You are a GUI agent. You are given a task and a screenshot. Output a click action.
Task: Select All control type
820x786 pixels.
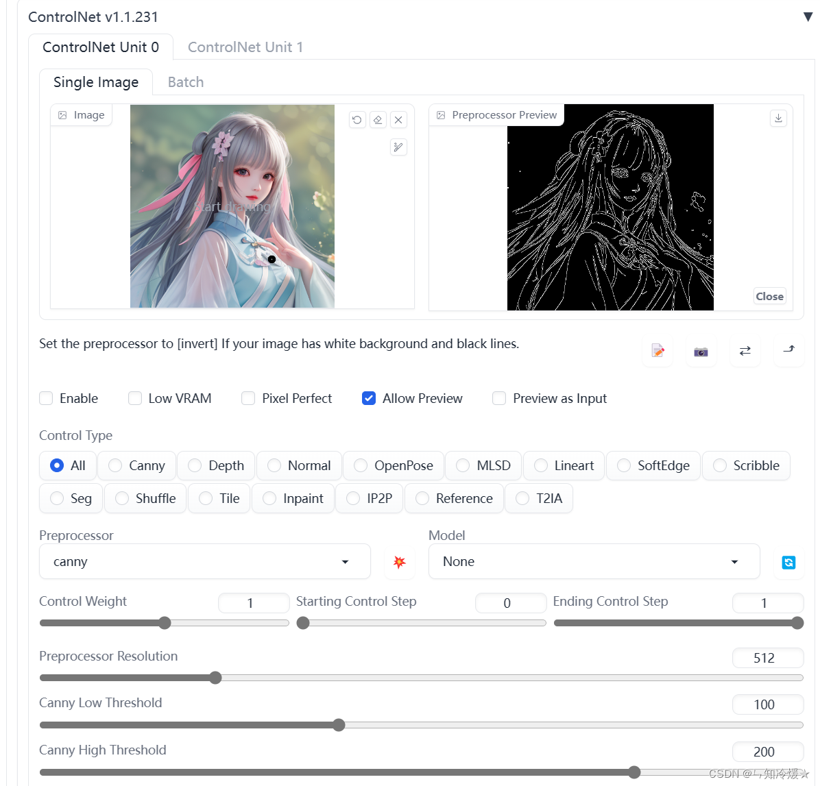point(67,466)
